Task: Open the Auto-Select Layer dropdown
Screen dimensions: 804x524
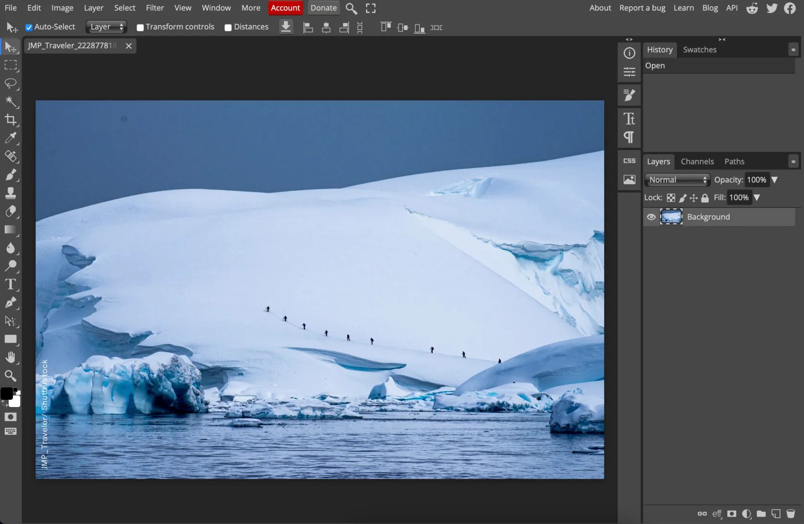Action: click(106, 27)
